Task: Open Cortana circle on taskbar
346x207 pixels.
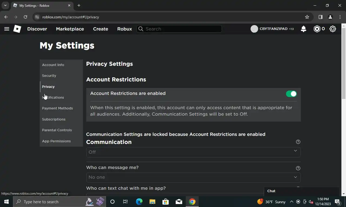Action: [x=112, y=202]
